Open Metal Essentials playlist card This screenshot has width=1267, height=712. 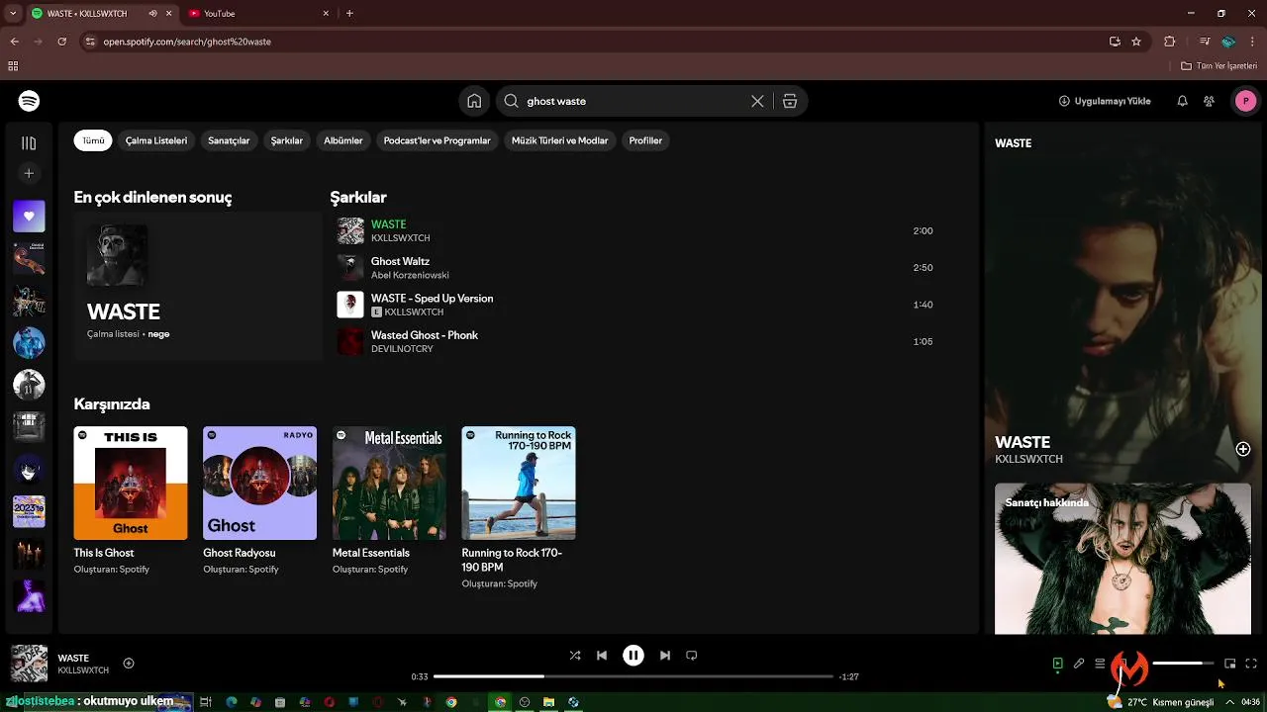[389, 500]
